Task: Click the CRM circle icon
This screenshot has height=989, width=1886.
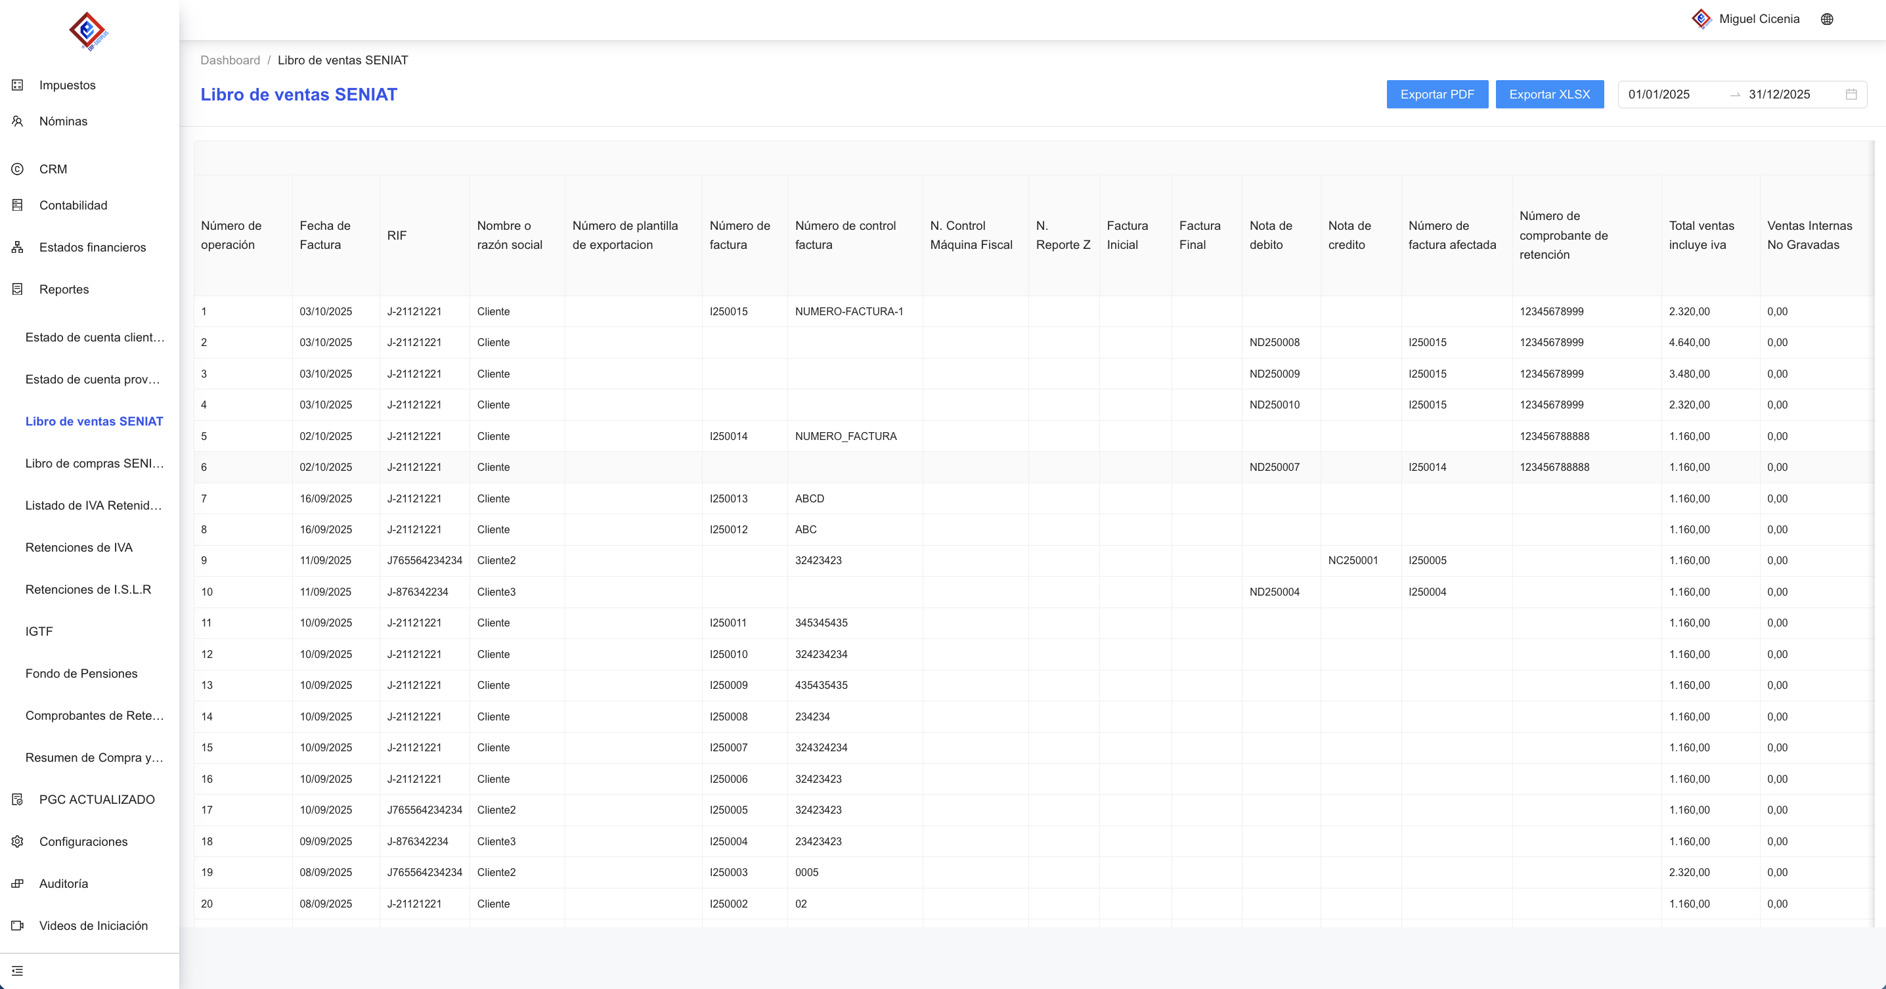Action: (x=18, y=169)
